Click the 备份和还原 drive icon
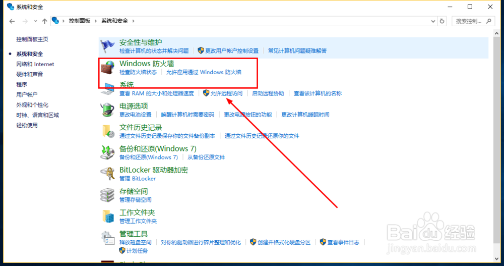504x266 pixels. tap(107, 152)
